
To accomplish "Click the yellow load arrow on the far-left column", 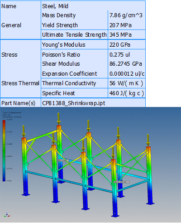I will [x=24, y=131].
